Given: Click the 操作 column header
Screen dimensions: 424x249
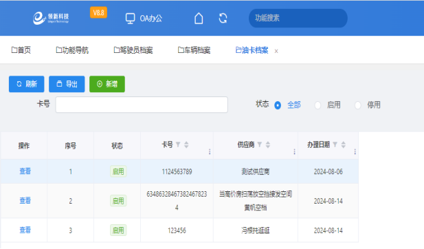Looking at the screenshot, I should click(24, 146).
